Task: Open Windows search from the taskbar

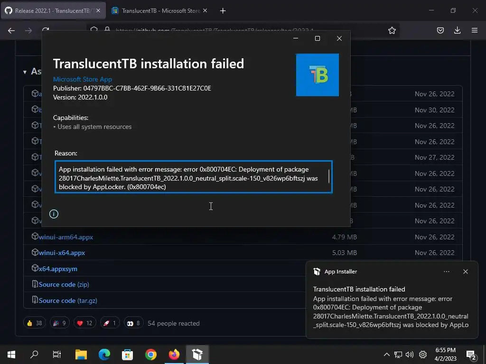Action: 34,355
